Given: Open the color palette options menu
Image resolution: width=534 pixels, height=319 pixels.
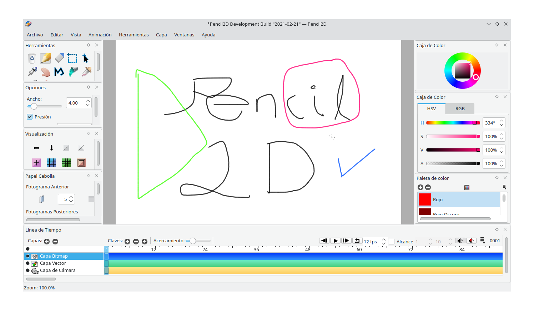Looking at the screenshot, I should [504, 187].
